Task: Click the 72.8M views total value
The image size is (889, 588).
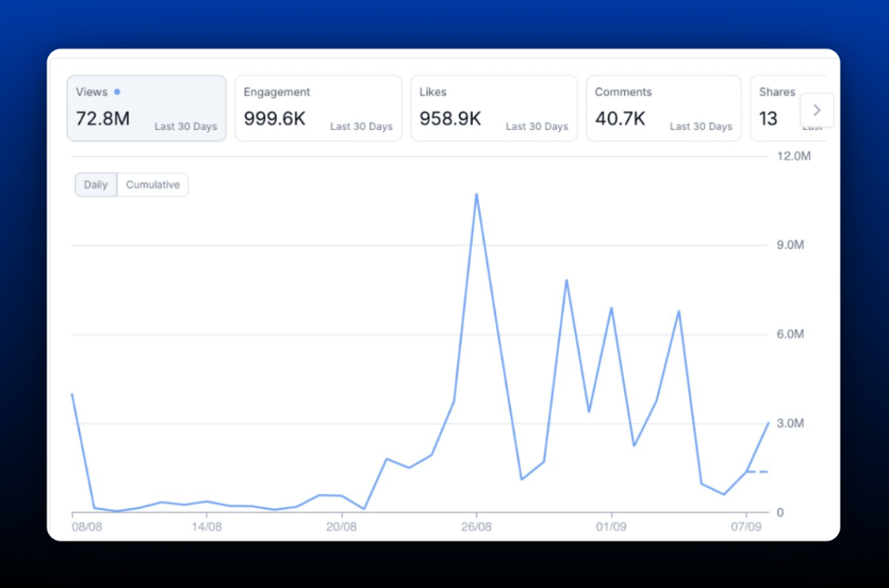Action: (102, 119)
